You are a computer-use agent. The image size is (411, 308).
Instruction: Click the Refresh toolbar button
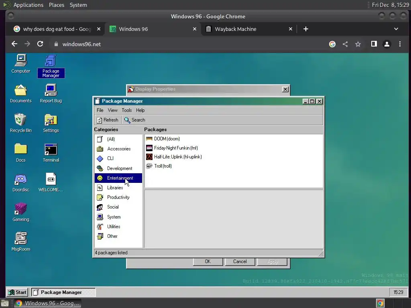coord(108,120)
